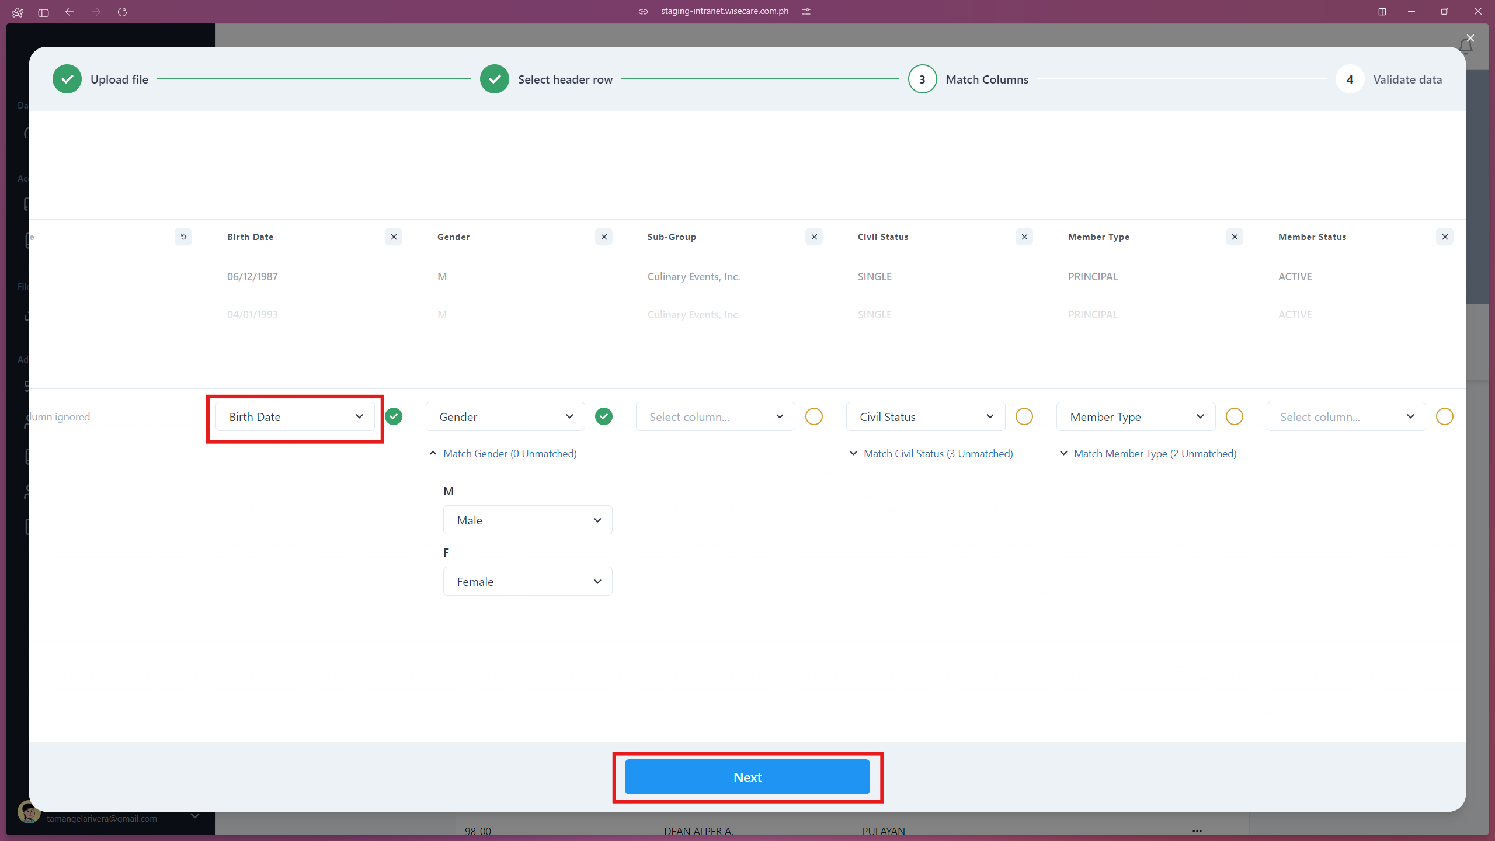Click the green checkmark confirming Birth Date mapping

[394, 416]
